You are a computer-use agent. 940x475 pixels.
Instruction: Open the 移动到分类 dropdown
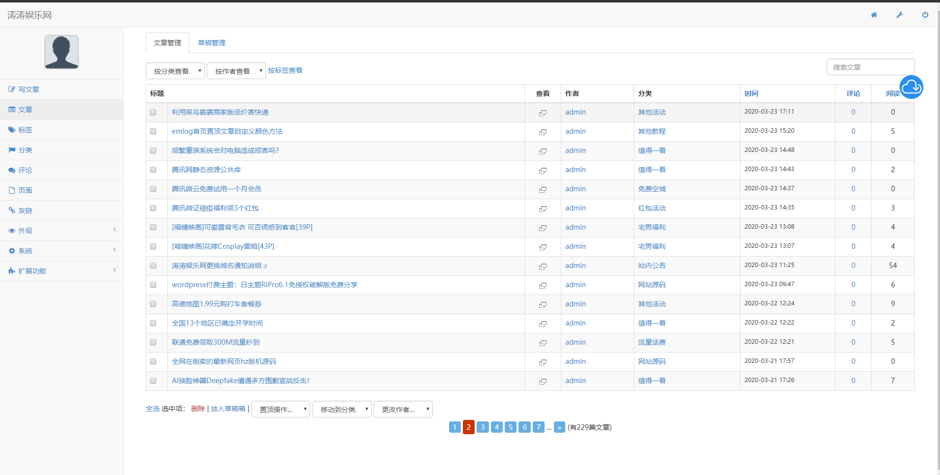click(x=342, y=409)
